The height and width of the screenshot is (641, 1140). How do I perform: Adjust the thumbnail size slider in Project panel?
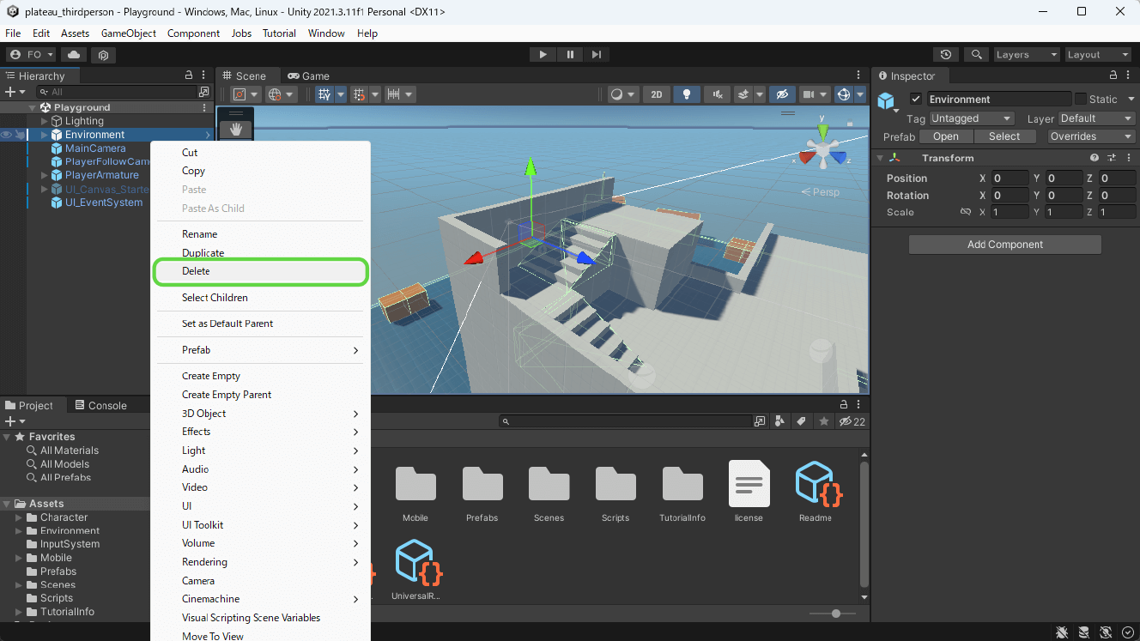tap(835, 614)
